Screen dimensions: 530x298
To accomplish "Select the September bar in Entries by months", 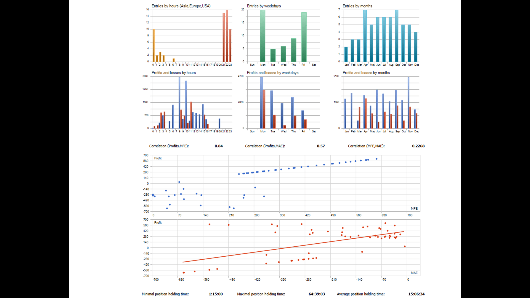I will [397, 36].
